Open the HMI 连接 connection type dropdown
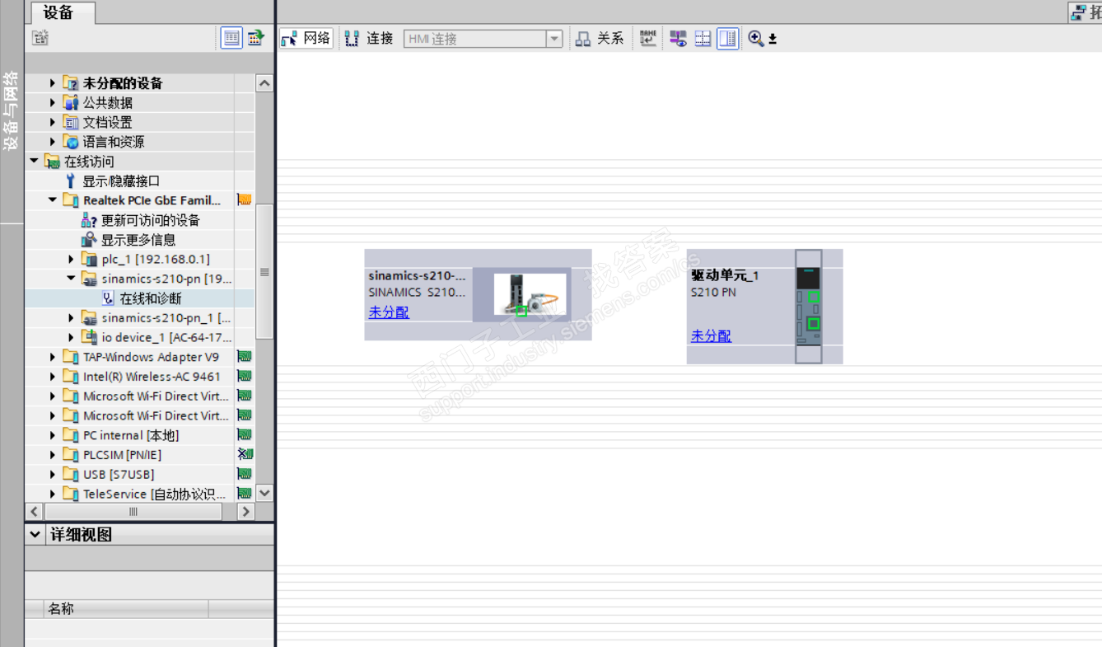The height and width of the screenshot is (647, 1102). click(x=554, y=39)
